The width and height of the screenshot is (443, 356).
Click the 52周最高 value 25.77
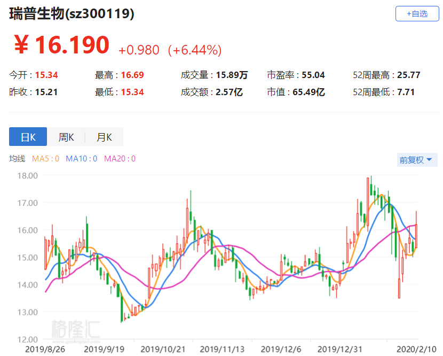click(409, 75)
